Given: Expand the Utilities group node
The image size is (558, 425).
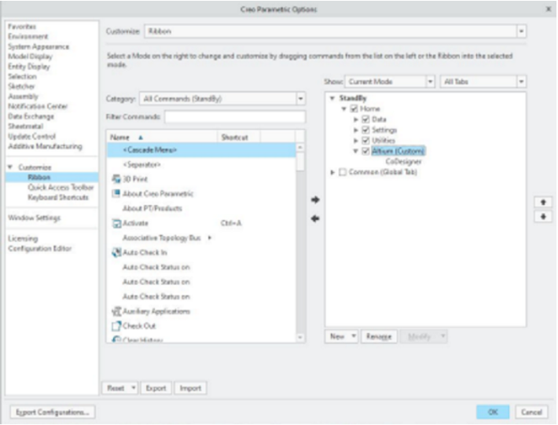Looking at the screenshot, I should (x=355, y=141).
